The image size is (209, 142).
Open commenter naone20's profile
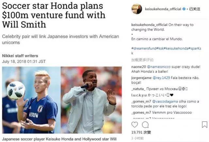pyautogui.click(x=138, y=67)
